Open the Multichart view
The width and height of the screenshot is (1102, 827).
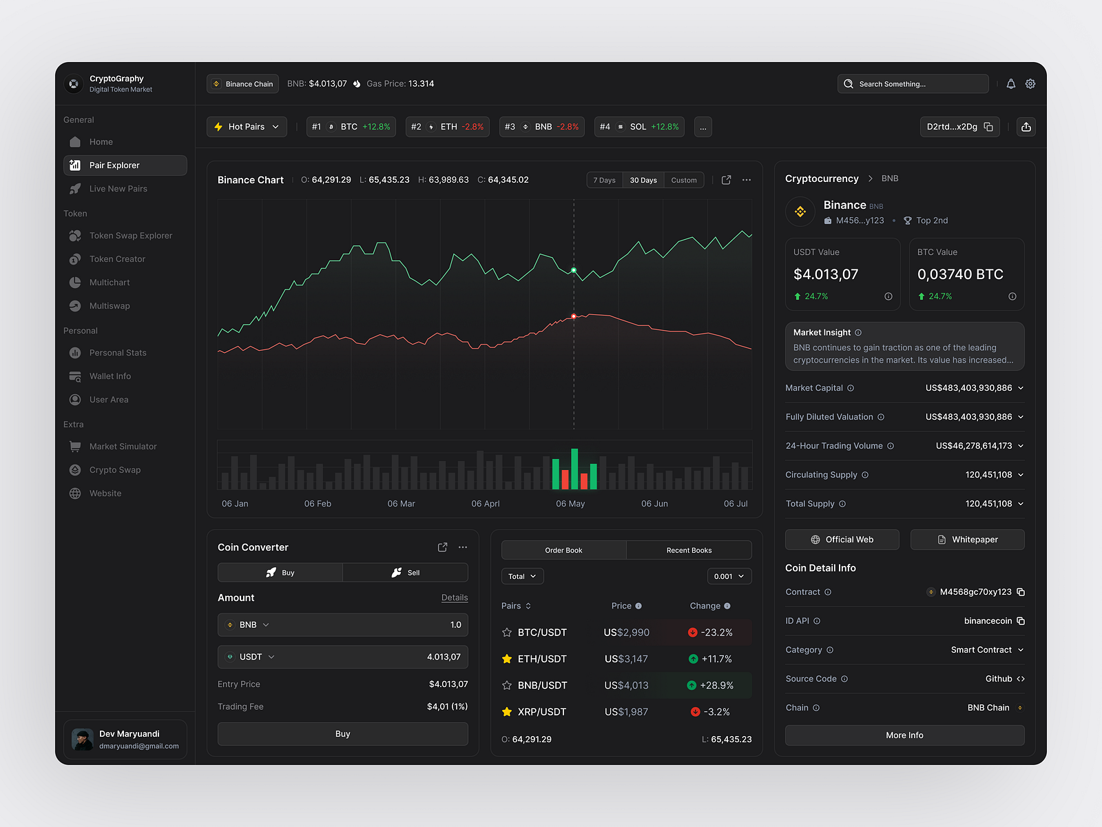click(x=110, y=282)
